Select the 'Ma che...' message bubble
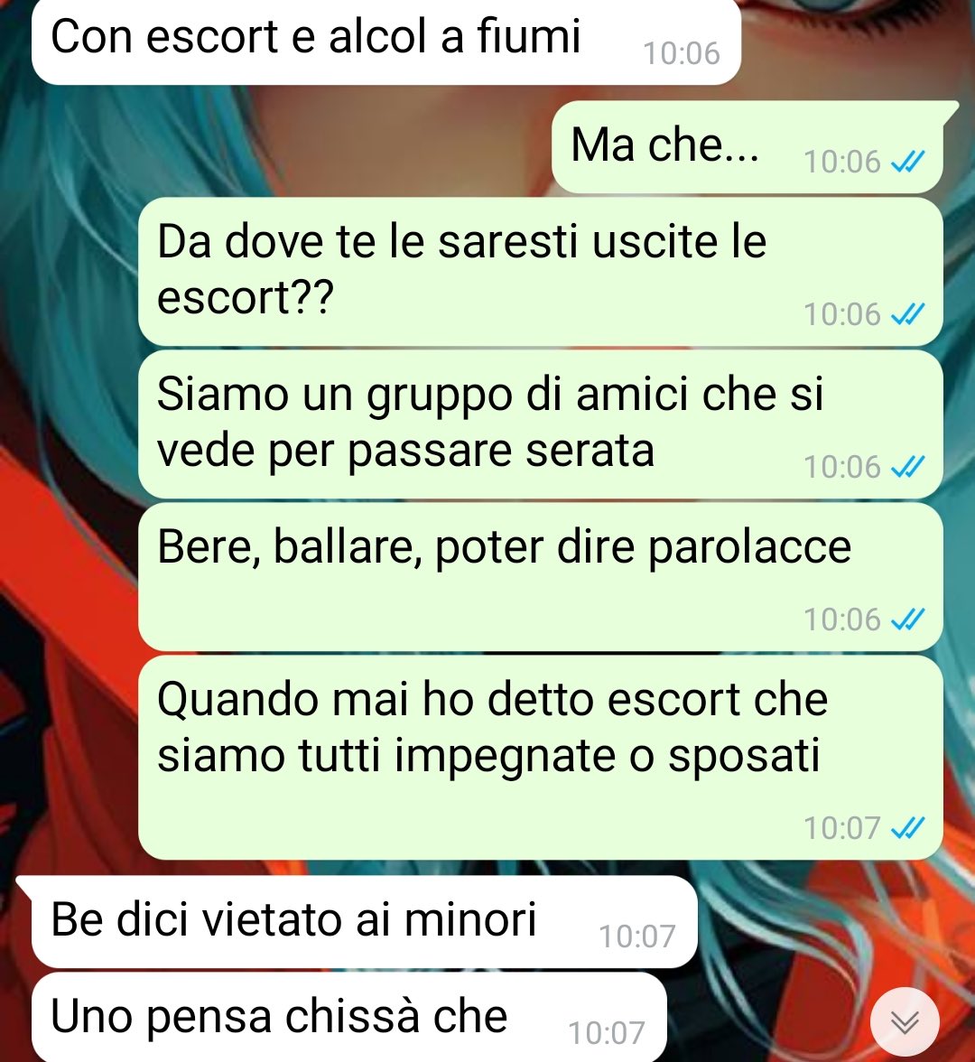Viewport: 975px width, 1062px height. click(747, 147)
